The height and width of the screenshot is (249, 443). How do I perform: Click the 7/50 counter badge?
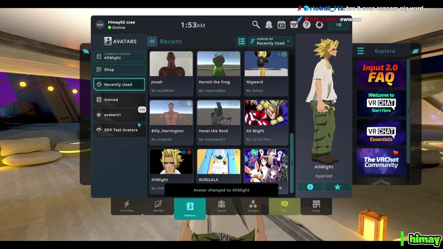pos(142,110)
